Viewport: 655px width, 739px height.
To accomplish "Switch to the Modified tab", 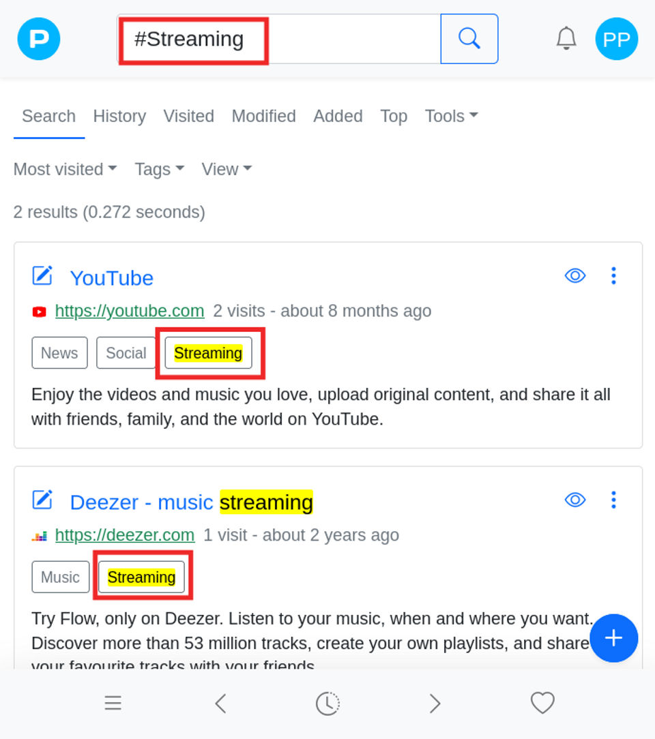I will pos(263,116).
